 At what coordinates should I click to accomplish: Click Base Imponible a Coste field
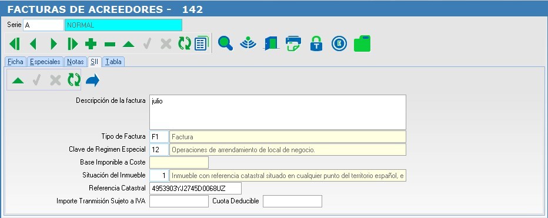point(179,162)
